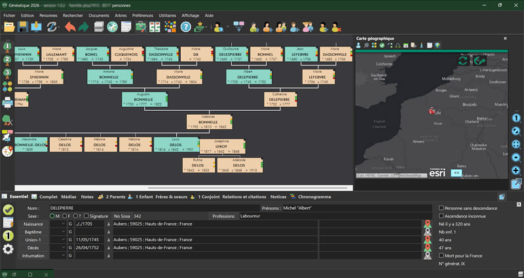Enable the Signature checkbox
Viewport: 524px width, 278px height.
[x=86, y=216]
